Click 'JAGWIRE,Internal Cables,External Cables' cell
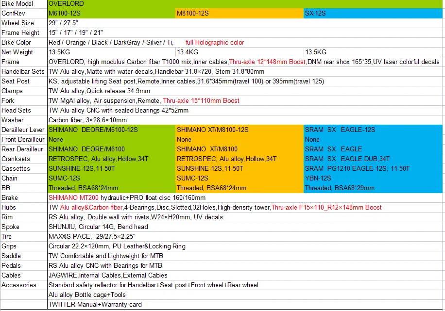 (x=245, y=275)
